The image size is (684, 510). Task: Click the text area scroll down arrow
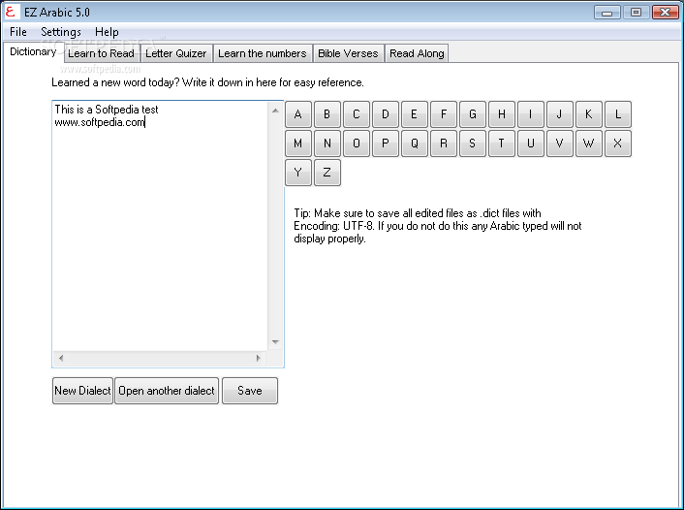275,342
